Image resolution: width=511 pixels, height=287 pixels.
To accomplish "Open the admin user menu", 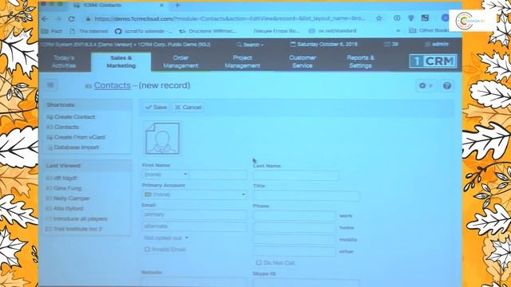I will (437, 44).
